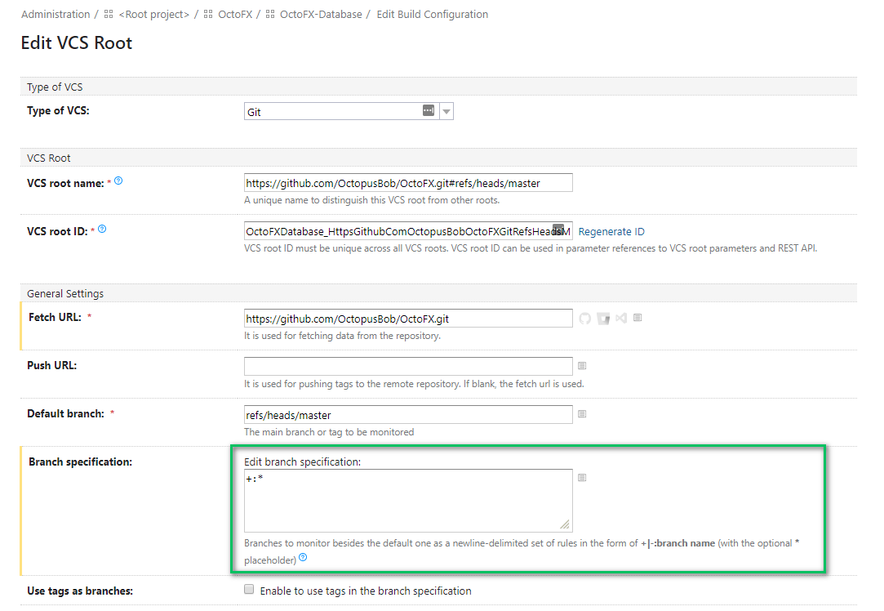Navigate to OctoFX-Database breadcrumb
Viewport: 884px width, 611px height.
pos(320,15)
